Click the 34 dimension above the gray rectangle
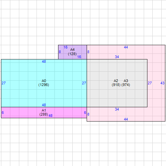The width and height of the screenshot is (166, 166). coord(117,57)
